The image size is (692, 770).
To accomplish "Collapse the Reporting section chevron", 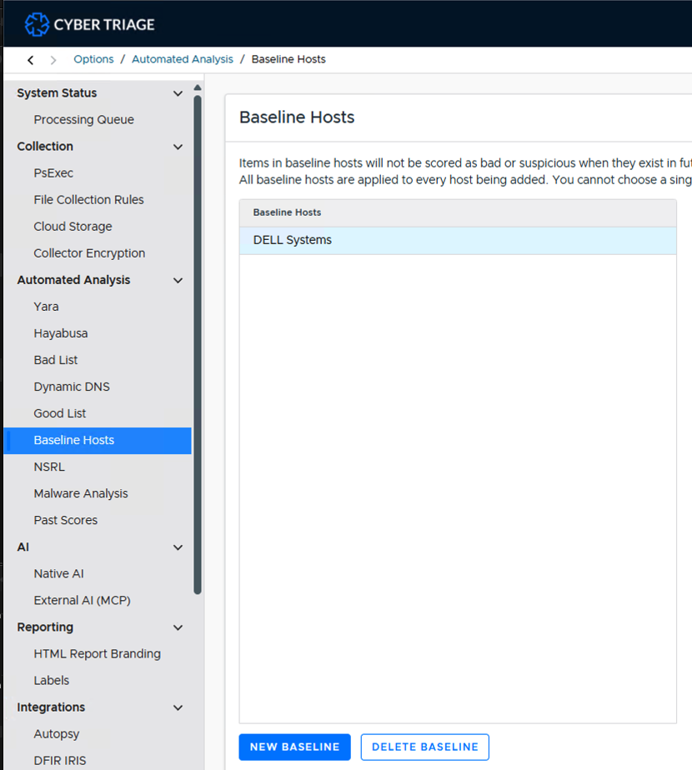I will (178, 627).
